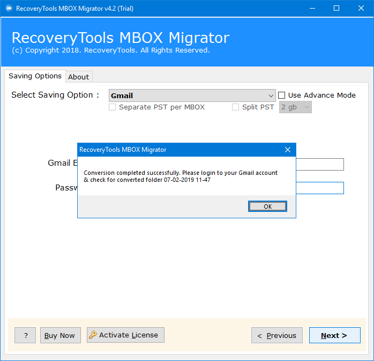Viewport: 374px width, 361px height.
Task: Focus the Password input field
Action: click(x=320, y=188)
